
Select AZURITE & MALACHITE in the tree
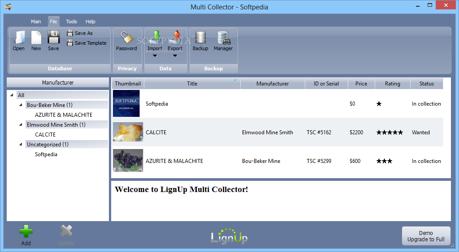tap(64, 115)
